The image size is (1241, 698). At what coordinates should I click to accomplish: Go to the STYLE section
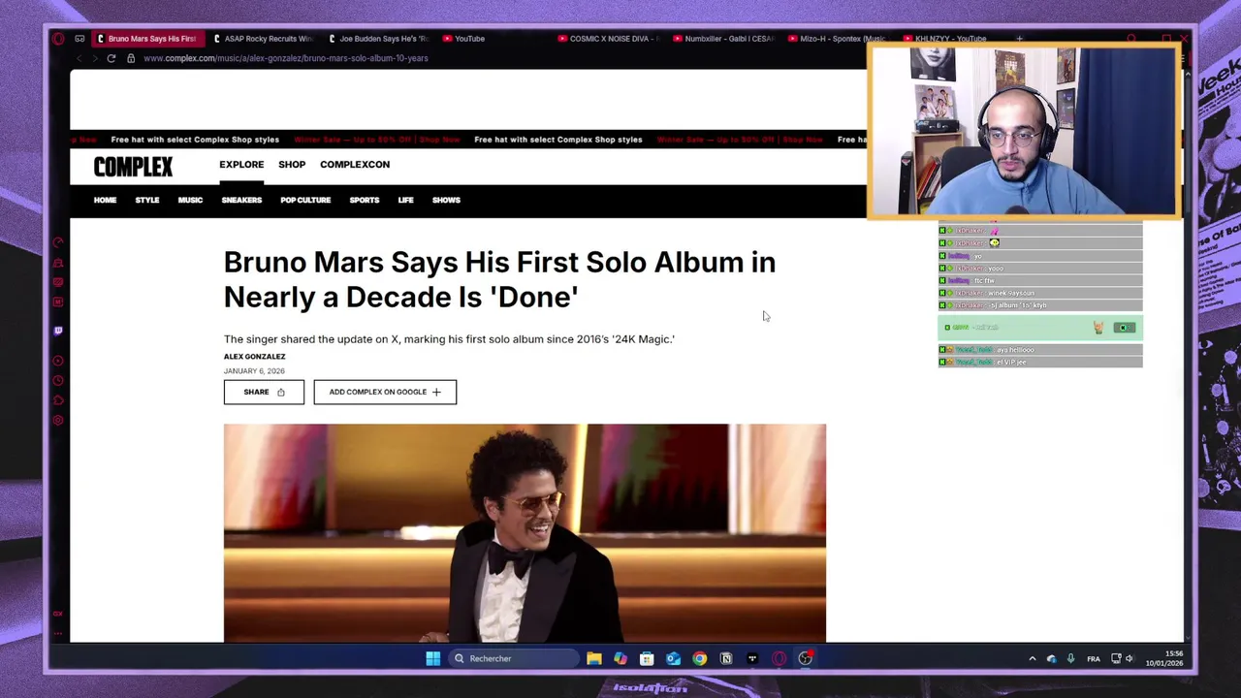147,200
